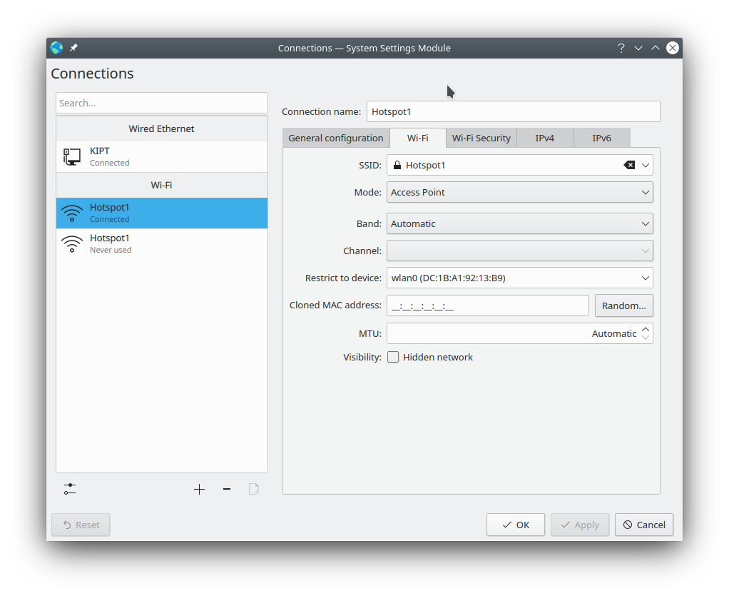Select the connected Hotspot1 entry
The height and width of the screenshot is (596, 729).
pos(162,213)
